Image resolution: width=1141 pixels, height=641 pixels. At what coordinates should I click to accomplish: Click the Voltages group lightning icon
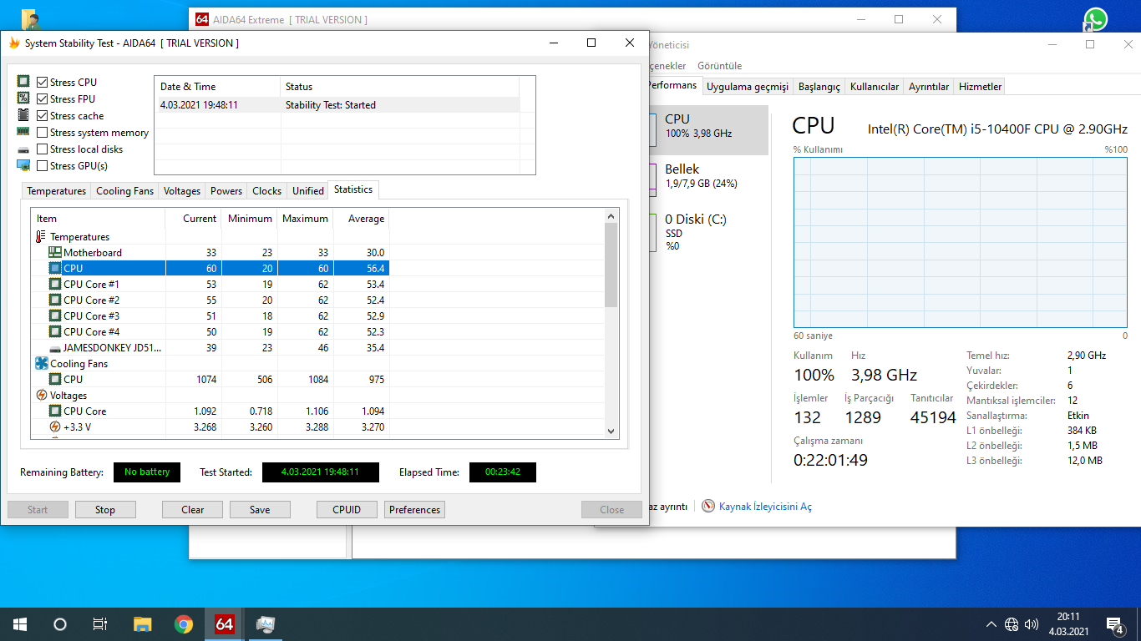tap(42, 396)
